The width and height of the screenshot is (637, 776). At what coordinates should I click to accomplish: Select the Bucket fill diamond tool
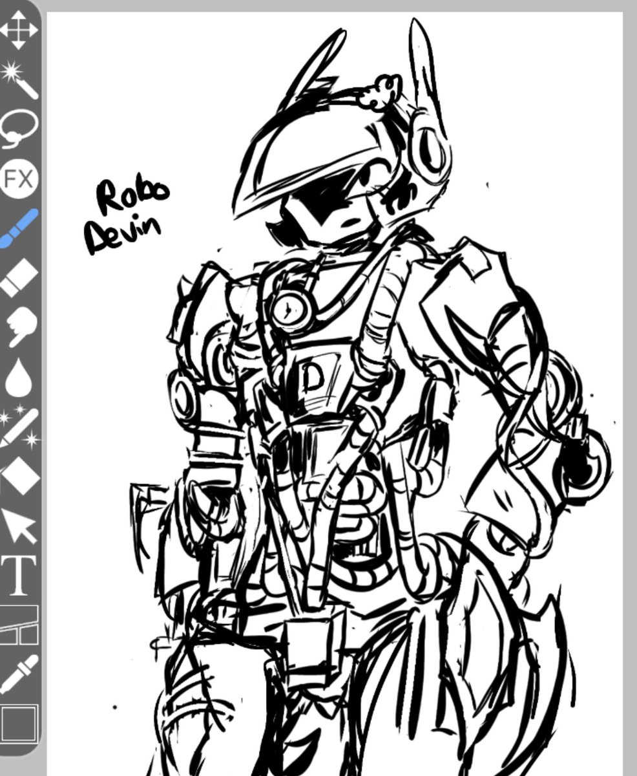coord(19,477)
